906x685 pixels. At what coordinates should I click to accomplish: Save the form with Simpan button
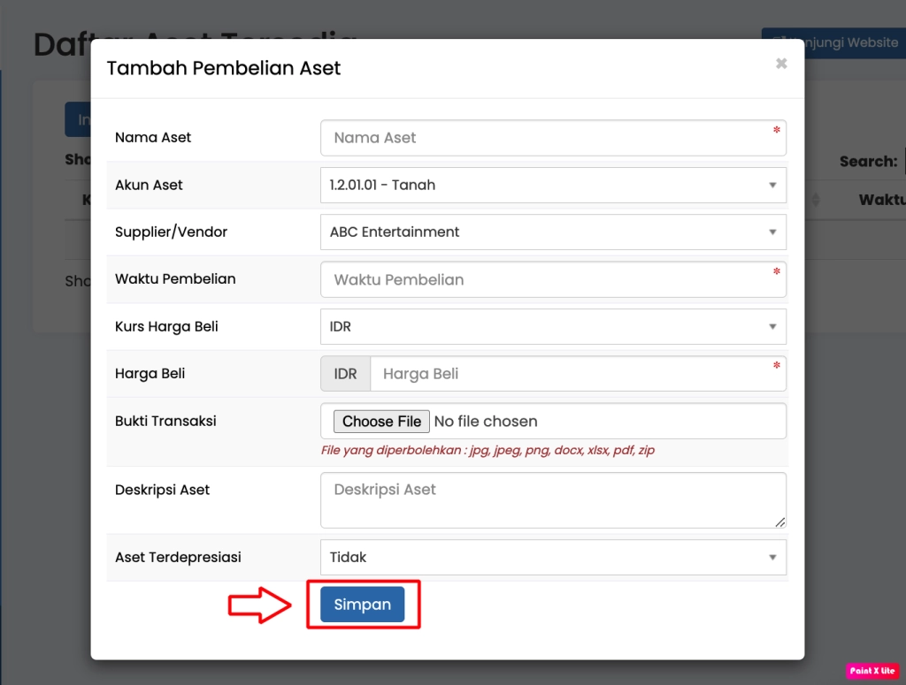pos(362,605)
